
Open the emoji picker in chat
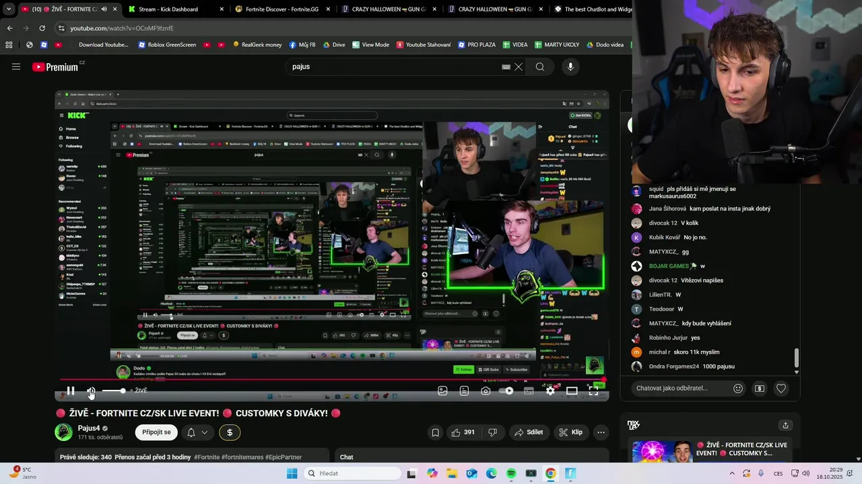738,388
